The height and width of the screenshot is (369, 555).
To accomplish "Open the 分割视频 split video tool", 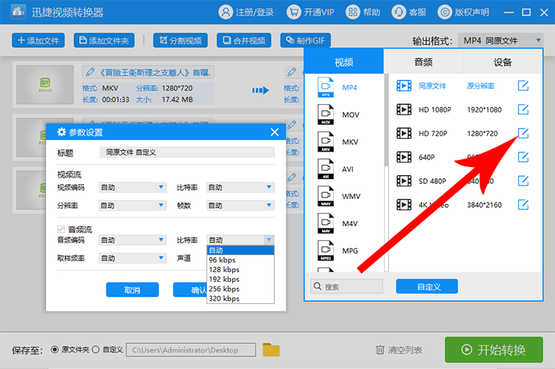I will (x=180, y=41).
